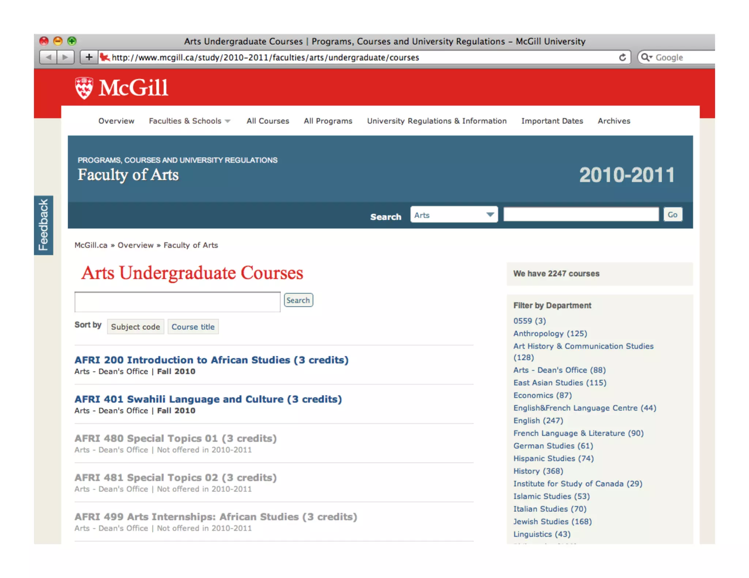Click the Search button beside course field
749x578 pixels.
[x=298, y=300]
